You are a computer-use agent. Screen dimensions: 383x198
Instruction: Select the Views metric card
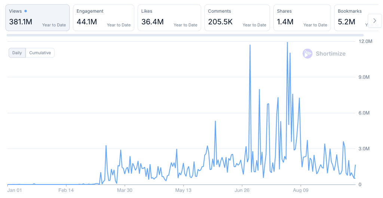coord(37,18)
